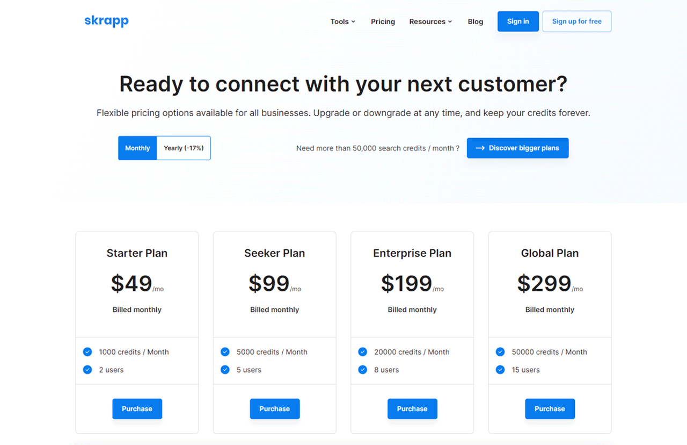Click the Sign up for free button
The width and height of the screenshot is (687, 445).
pyautogui.click(x=576, y=21)
